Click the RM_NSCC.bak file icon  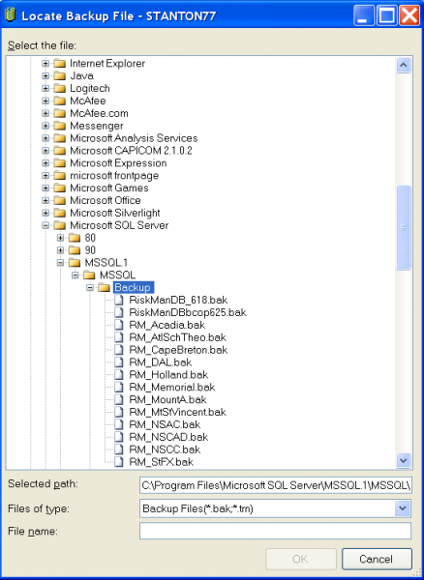(x=118, y=449)
